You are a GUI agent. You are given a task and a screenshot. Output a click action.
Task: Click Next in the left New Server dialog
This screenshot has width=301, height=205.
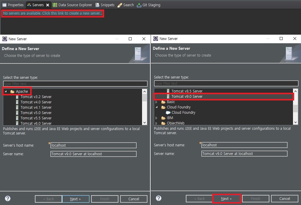point(76,199)
